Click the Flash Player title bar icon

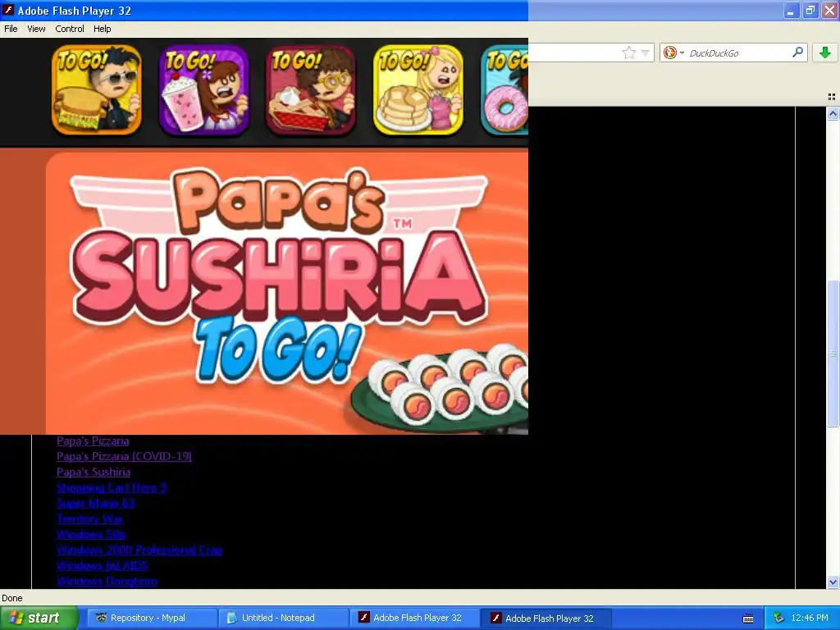[8, 10]
